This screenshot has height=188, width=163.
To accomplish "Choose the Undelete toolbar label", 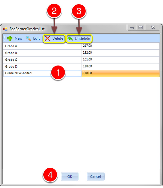I will click(x=82, y=38).
